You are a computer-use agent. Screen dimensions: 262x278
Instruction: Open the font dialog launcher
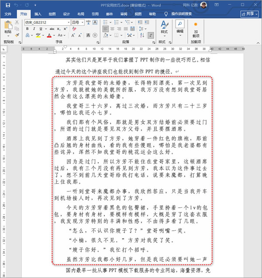98,42
